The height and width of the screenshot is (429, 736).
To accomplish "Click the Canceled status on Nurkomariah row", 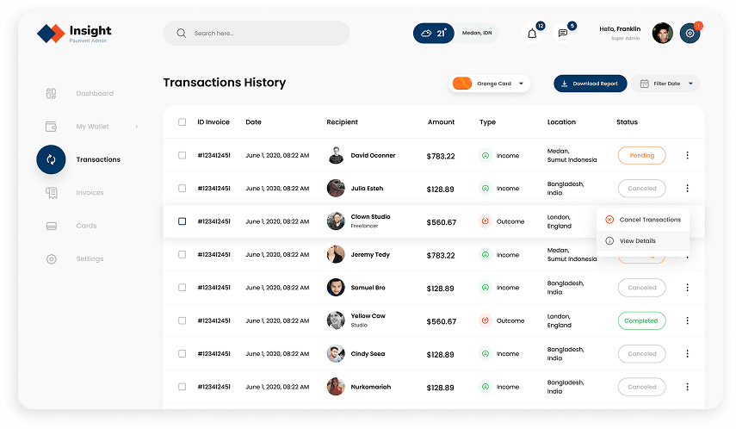I will 641,387.
